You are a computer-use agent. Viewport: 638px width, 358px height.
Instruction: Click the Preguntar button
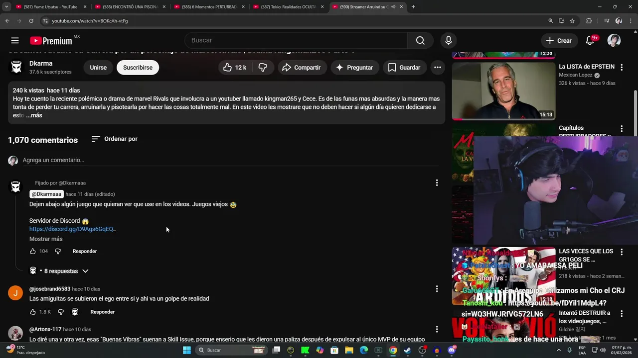point(354,68)
